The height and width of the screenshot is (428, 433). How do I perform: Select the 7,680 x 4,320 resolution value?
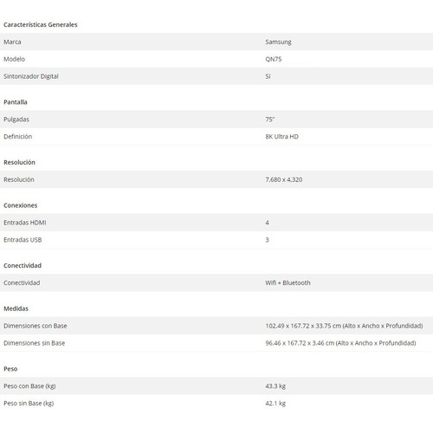coord(284,179)
